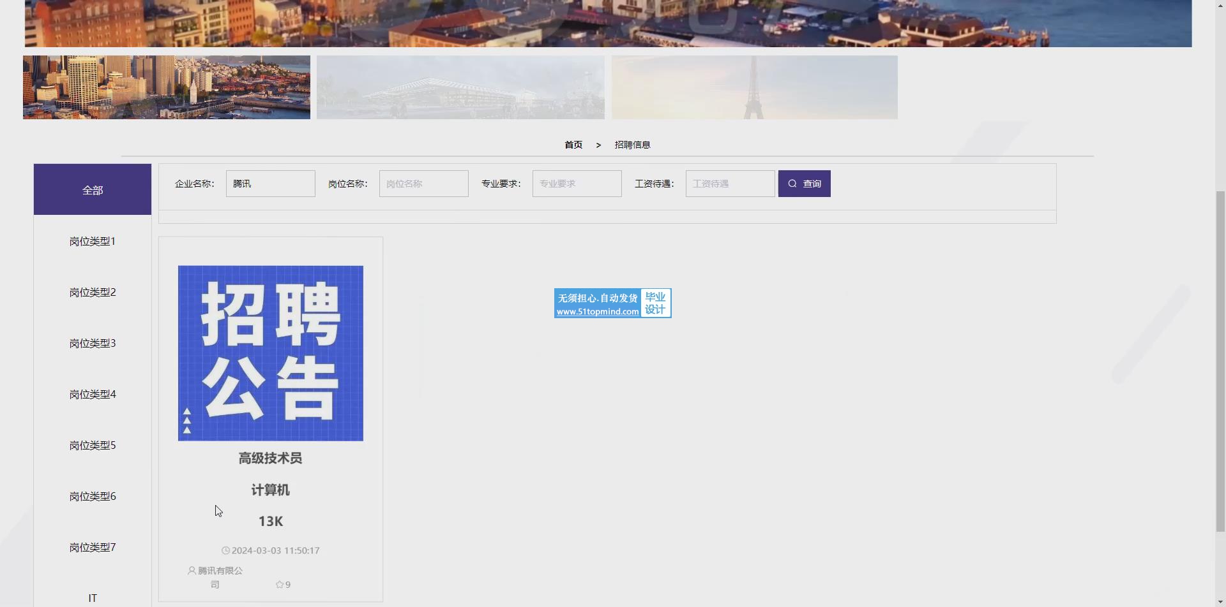
Task: Open the 招聘公告 job image
Action: 271,353
